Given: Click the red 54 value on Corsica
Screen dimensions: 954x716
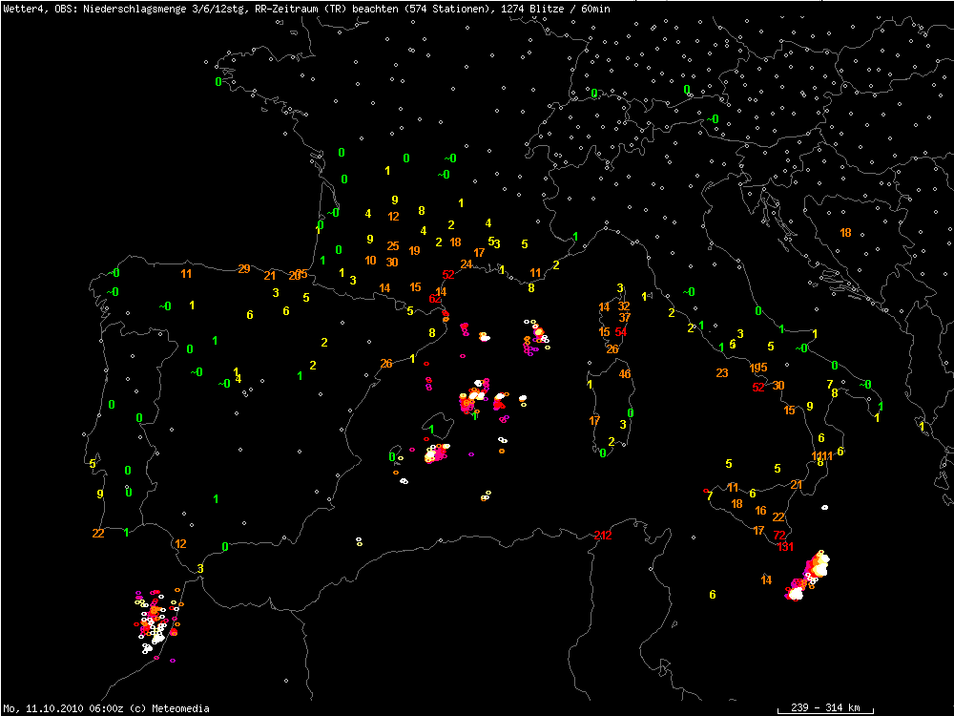Looking at the screenshot, I should tap(621, 332).
